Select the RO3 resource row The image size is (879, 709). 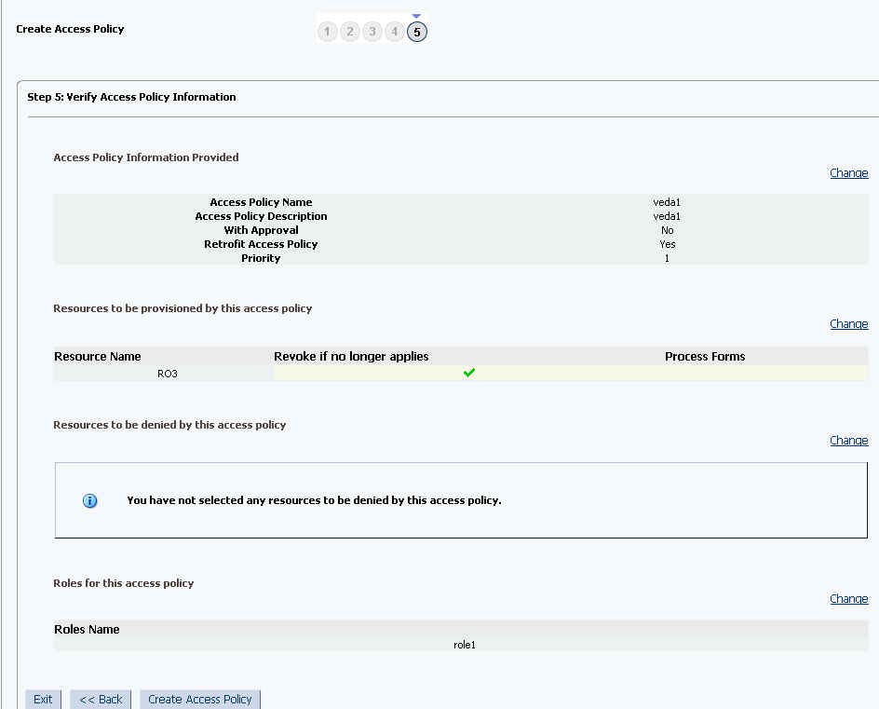pos(168,373)
